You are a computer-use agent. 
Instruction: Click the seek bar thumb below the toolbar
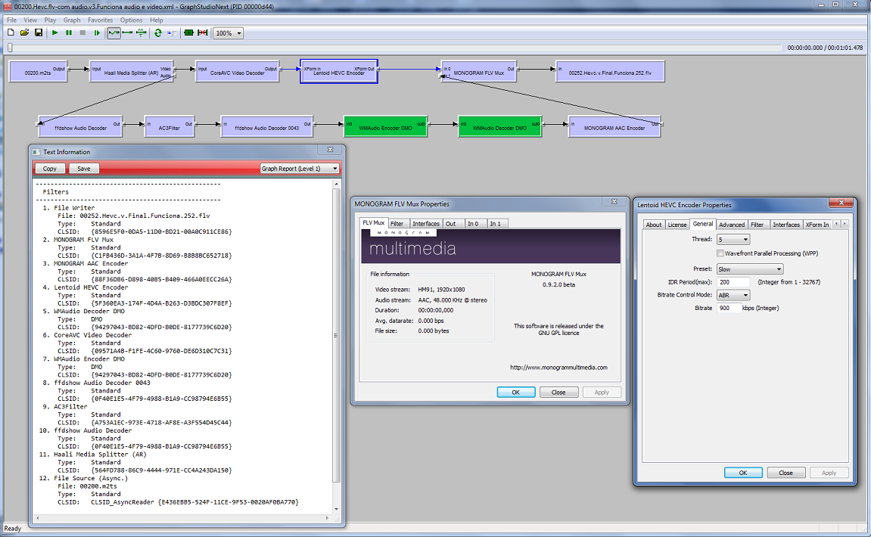10,48
